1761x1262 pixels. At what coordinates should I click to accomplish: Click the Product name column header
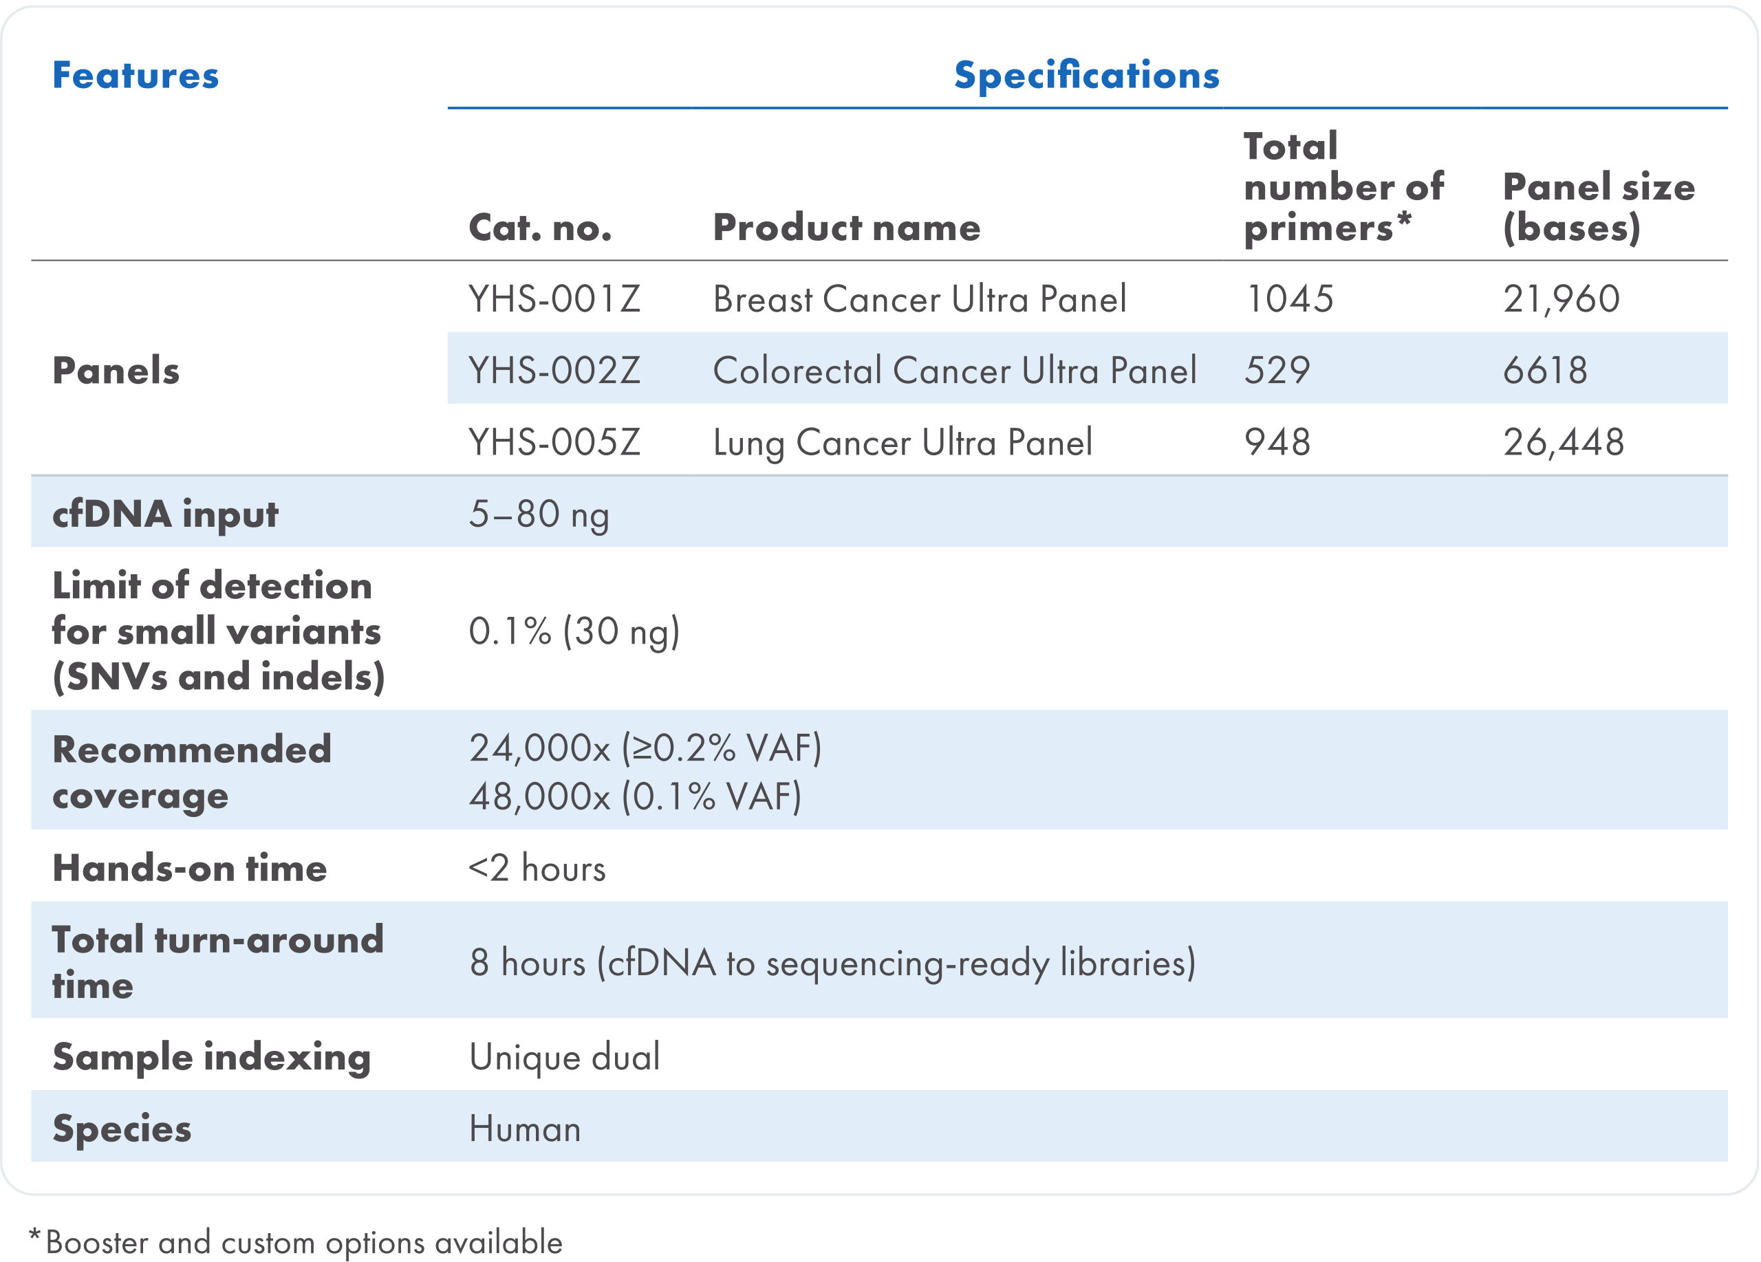point(846,228)
